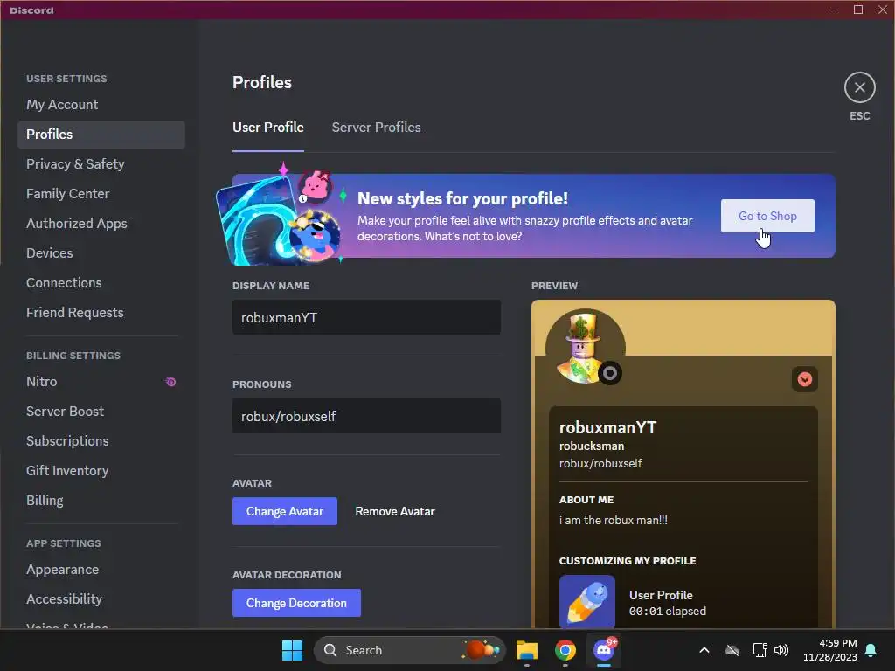Switch to the Server Profiles tab
895x671 pixels.
376,128
